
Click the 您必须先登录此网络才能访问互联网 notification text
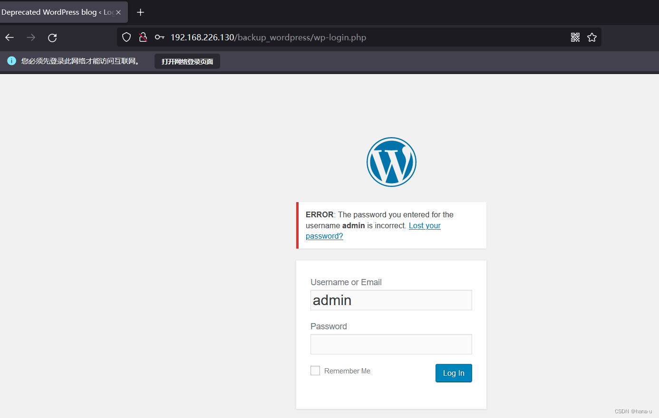click(x=81, y=61)
